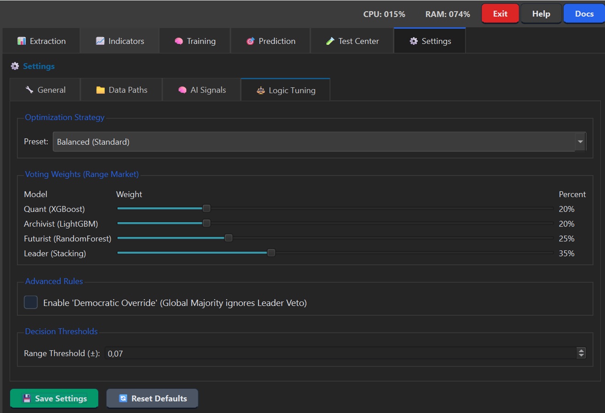Click the Indicators tab graph icon

pyautogui.click(x=100, y=41)
